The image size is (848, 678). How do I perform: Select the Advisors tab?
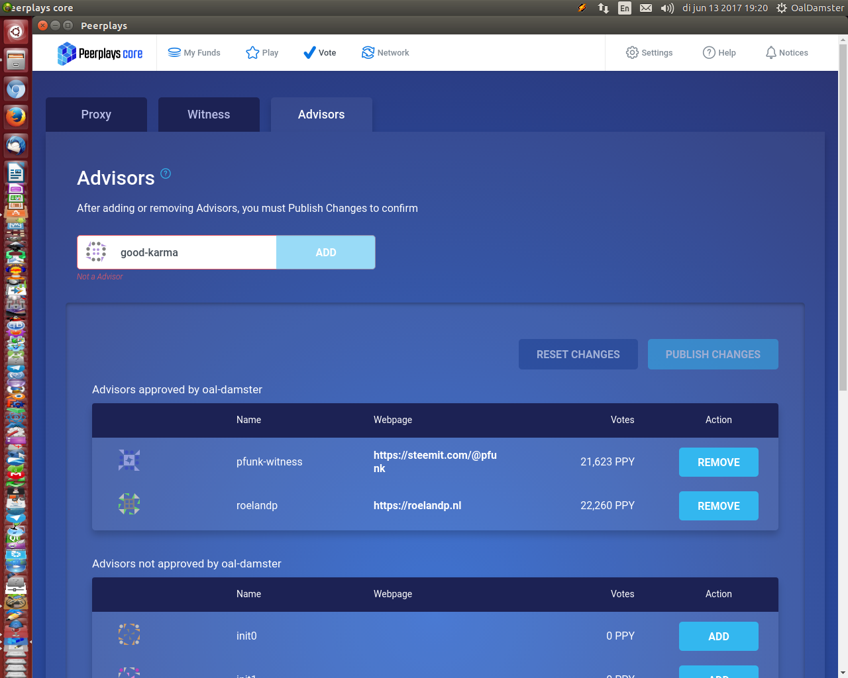[321, 115]
